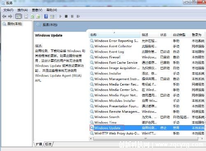This screenshot has height=151, width=206.
Task: Select the 服务(本地) node in the left tree
Action: pos(15,24)
